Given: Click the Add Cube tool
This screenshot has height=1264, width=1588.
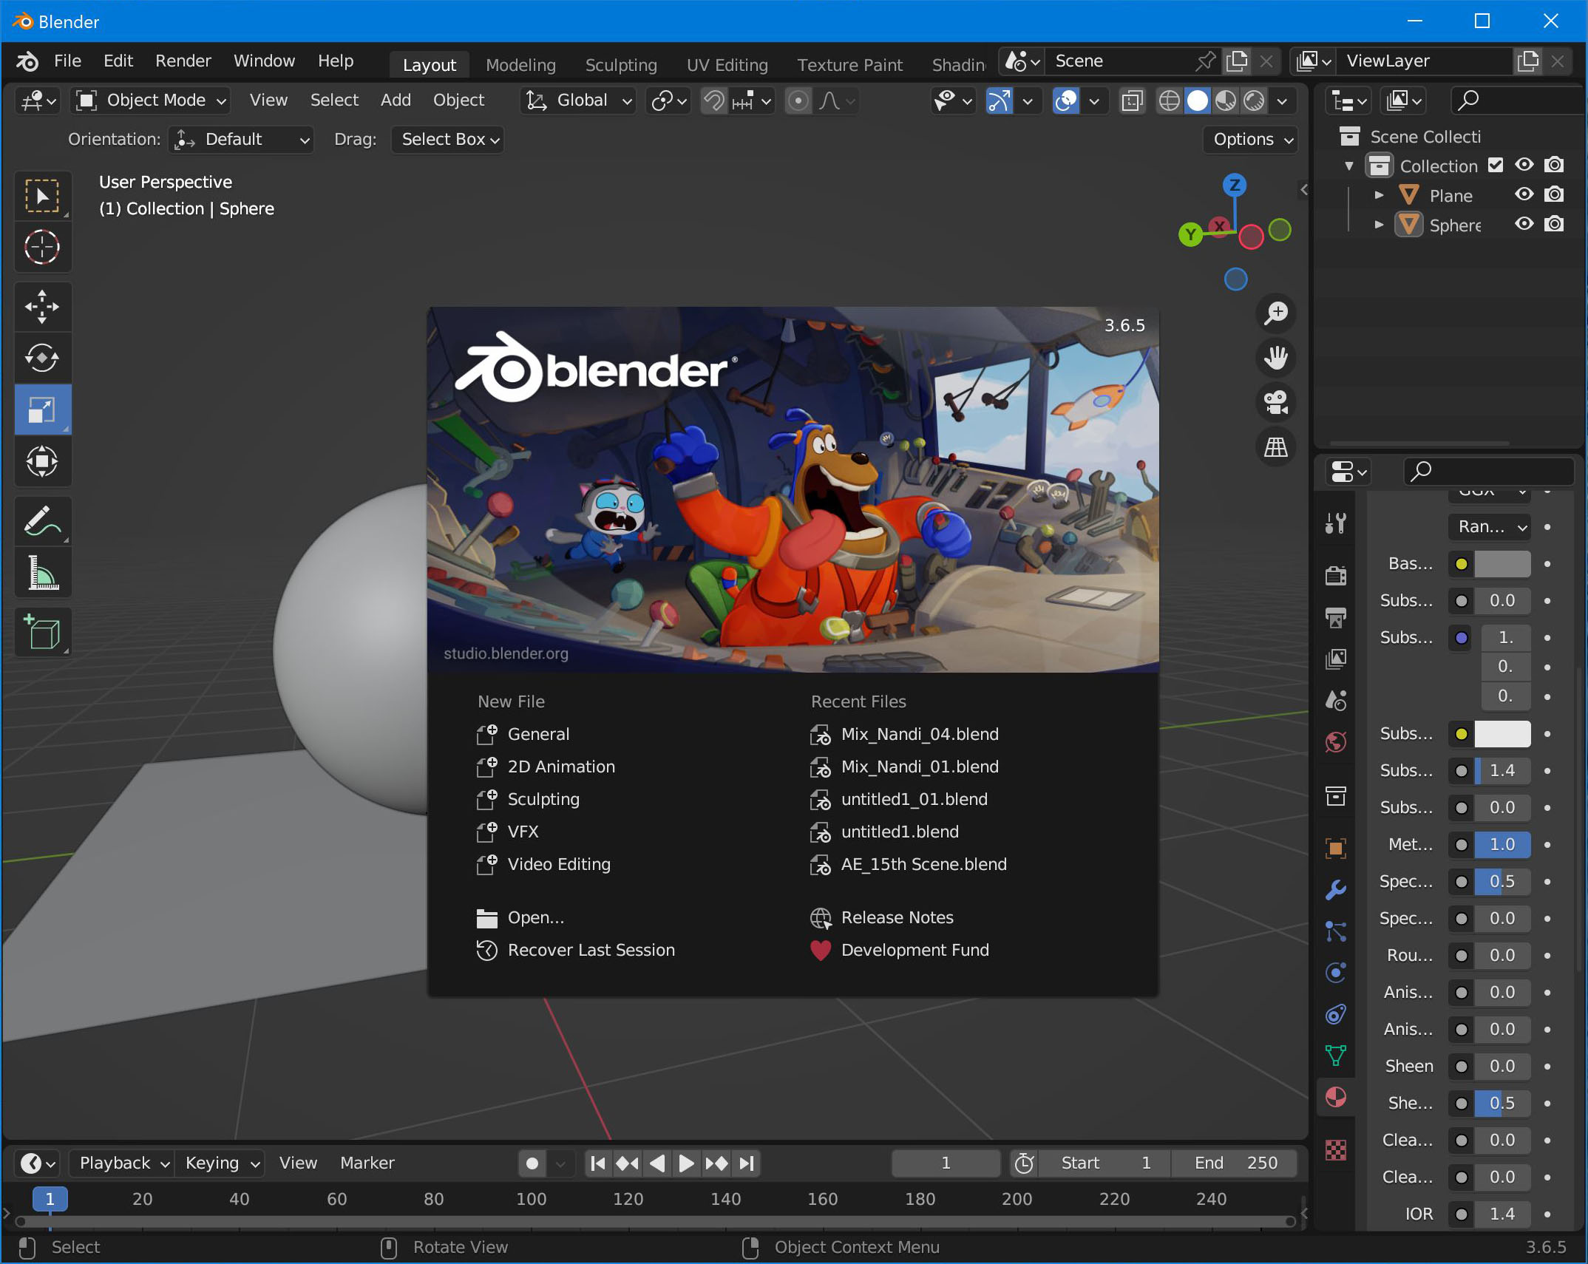Looking at the screenshot, I should click(42, 632).
